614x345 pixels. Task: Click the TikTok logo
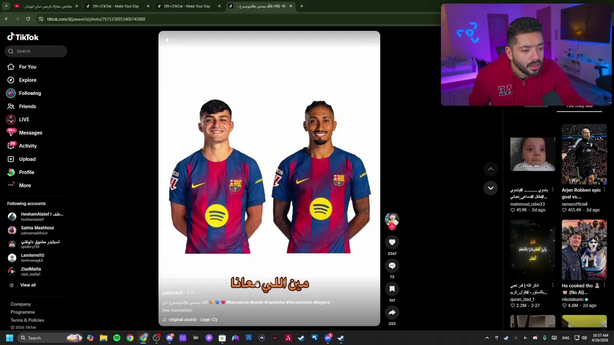pyautogui.click(x=23, y=37)
